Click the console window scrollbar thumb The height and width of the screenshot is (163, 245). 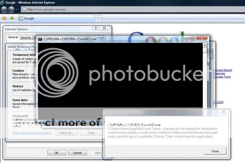pyautogui.click(x=205, y=50)
